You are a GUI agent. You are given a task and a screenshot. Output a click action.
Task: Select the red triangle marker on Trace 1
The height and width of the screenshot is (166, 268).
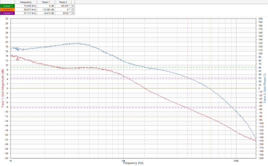pos(17,59)
